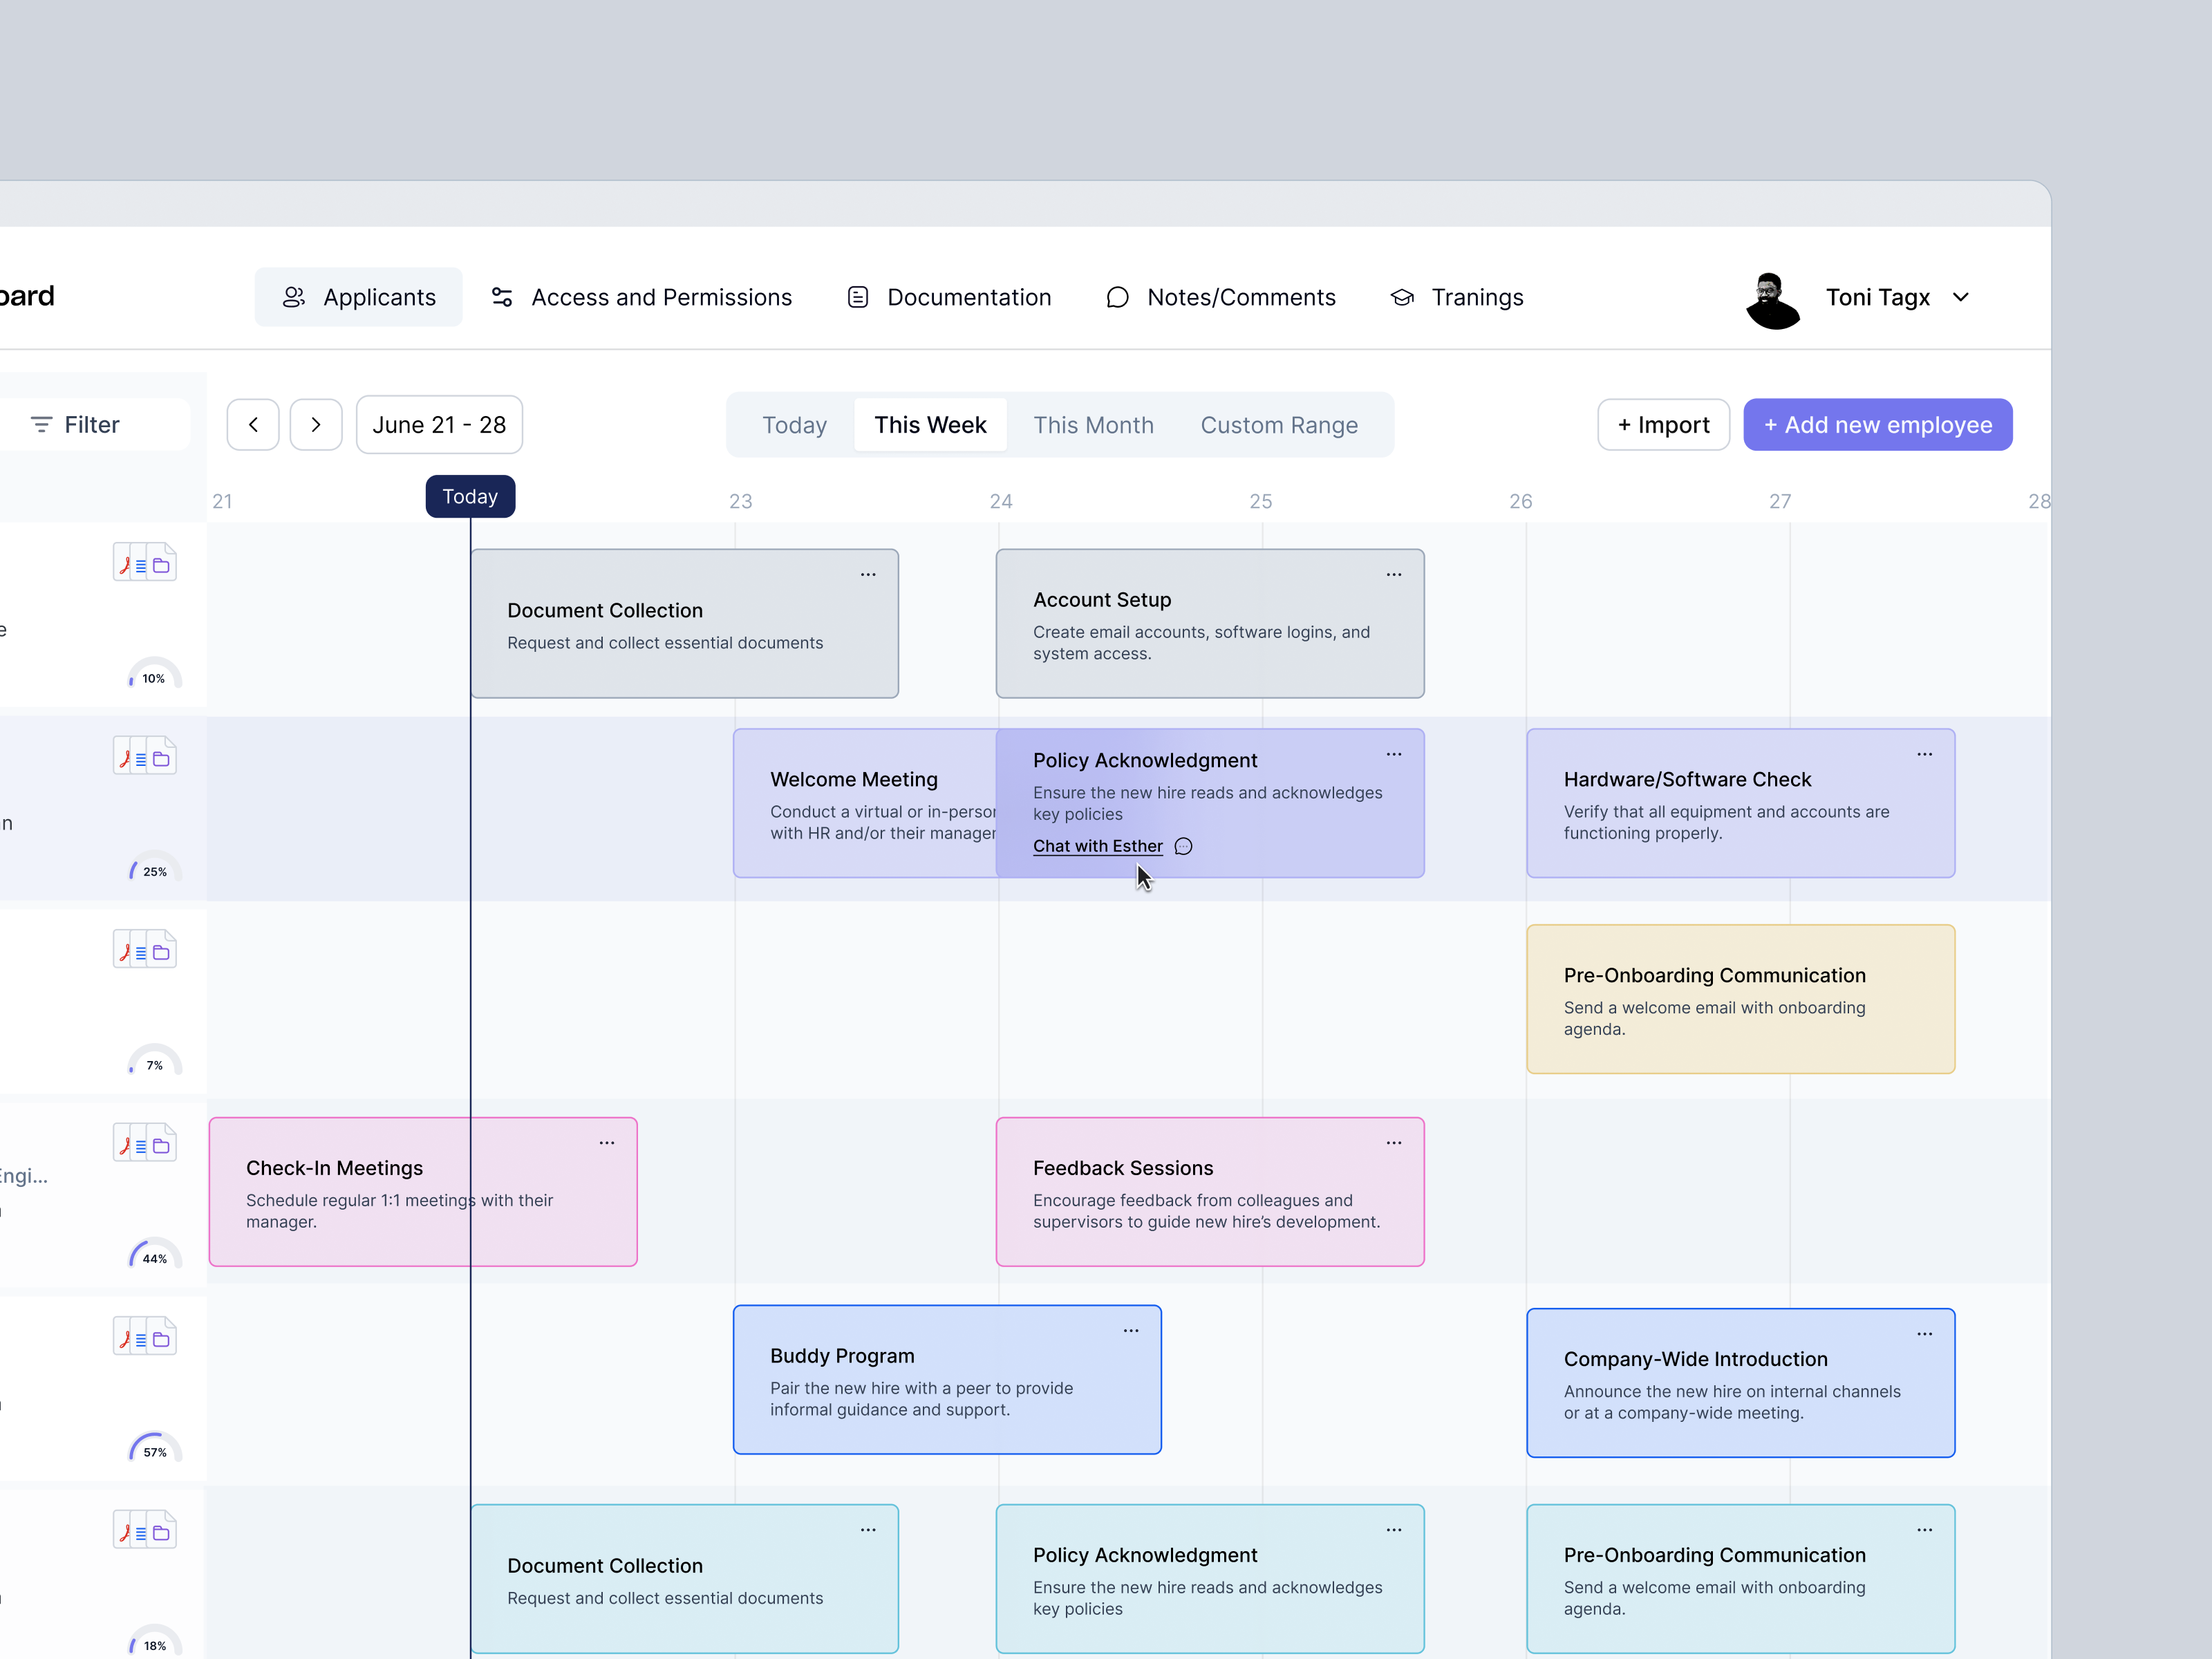This screenshot has width=2212, height=1659.
Task: Switch to the This Month view
Action: click(x=1094, y=424)
